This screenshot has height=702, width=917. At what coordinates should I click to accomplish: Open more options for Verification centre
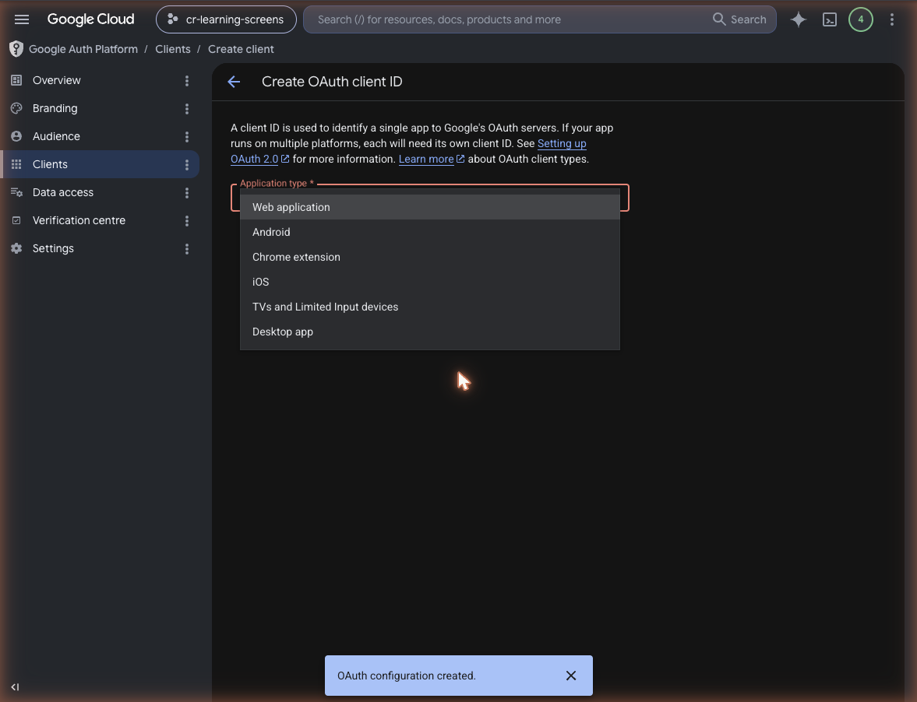[x=187, y=221]
